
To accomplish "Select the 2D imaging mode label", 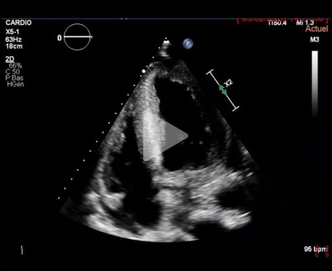I will 9,58.
